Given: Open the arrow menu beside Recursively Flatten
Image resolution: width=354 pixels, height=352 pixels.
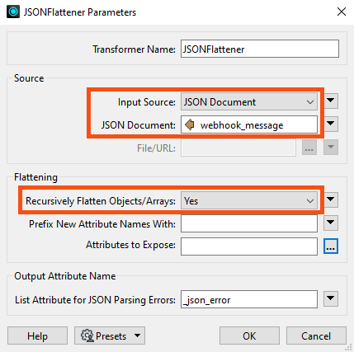Looking at the screenshot, I should click(x=331, y=199).
